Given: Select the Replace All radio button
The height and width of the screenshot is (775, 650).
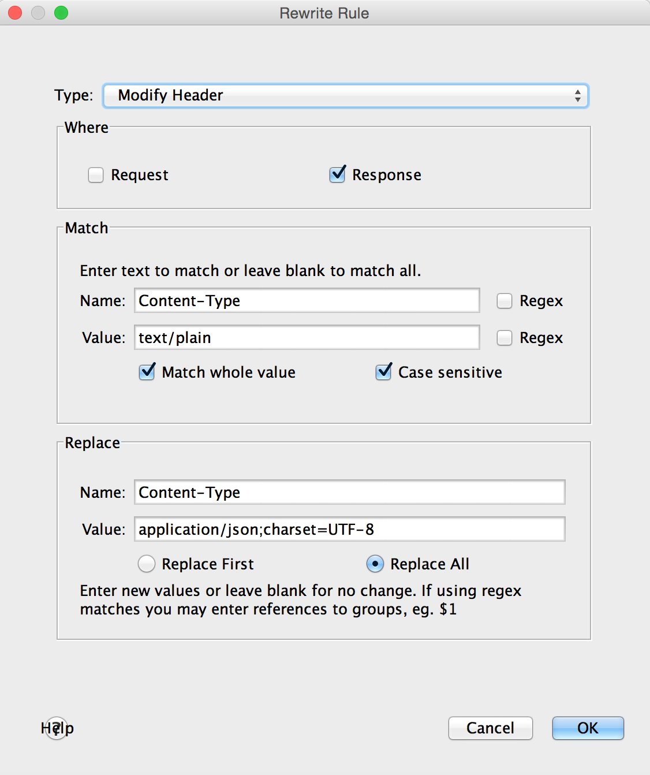Looking at the screenshot, I should pyautogui.click(x=375, y=564).
